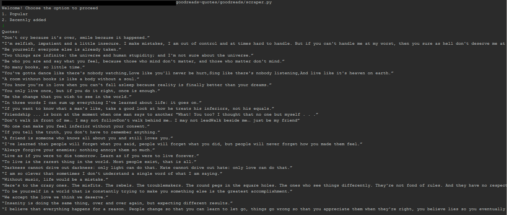This screenshot has width=507, height=215.
Task: Click the 'Quotes:' heading line
Action: (x=11, y=32)
